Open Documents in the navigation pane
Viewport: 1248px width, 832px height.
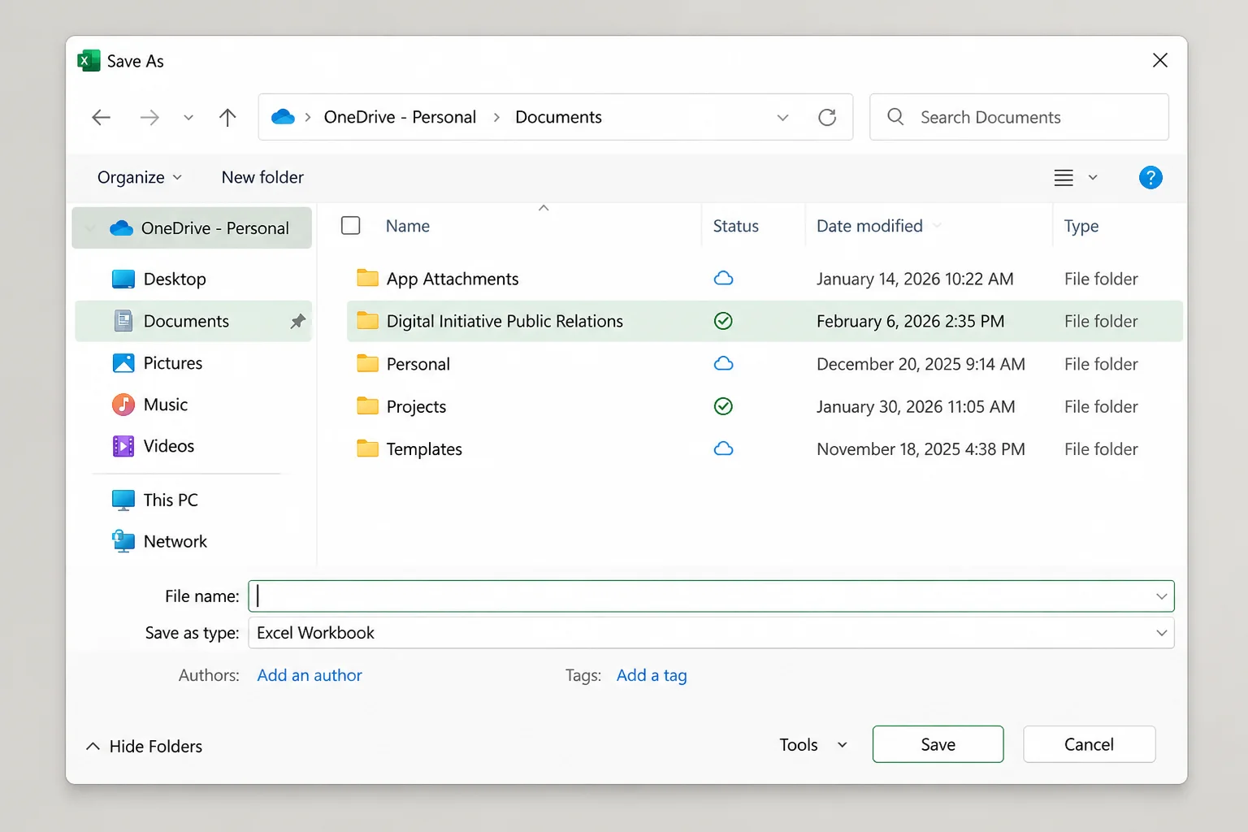(x=193, y=321)
